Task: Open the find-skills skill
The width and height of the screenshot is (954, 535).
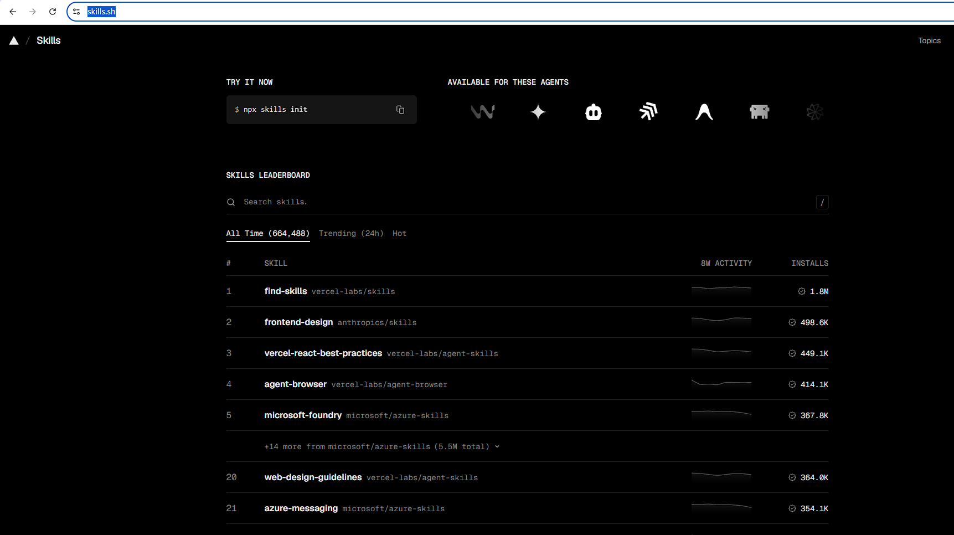Action: click(x=286, y=291)
